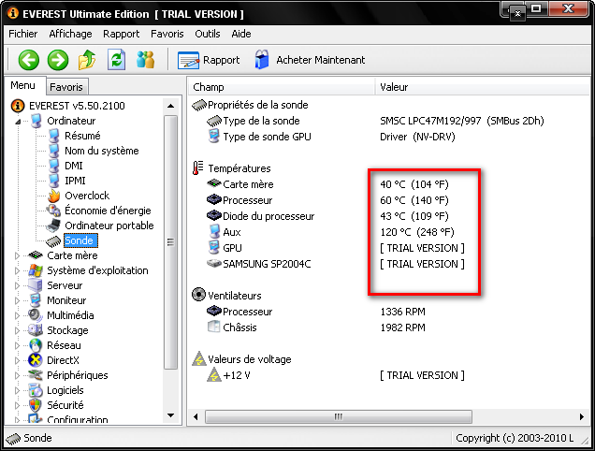
Task: Expand the DirectX tree node
Action: 17,360
